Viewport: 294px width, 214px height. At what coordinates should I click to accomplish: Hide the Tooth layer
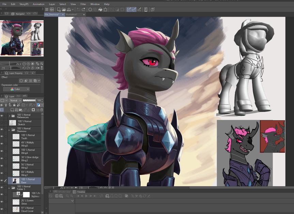coord(2,137)
